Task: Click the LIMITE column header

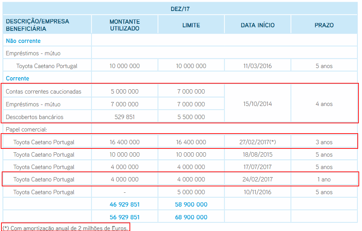Action: 191,25
